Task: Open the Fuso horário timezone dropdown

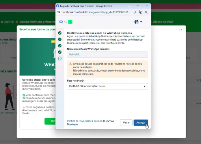Action: tap(107, 86)
